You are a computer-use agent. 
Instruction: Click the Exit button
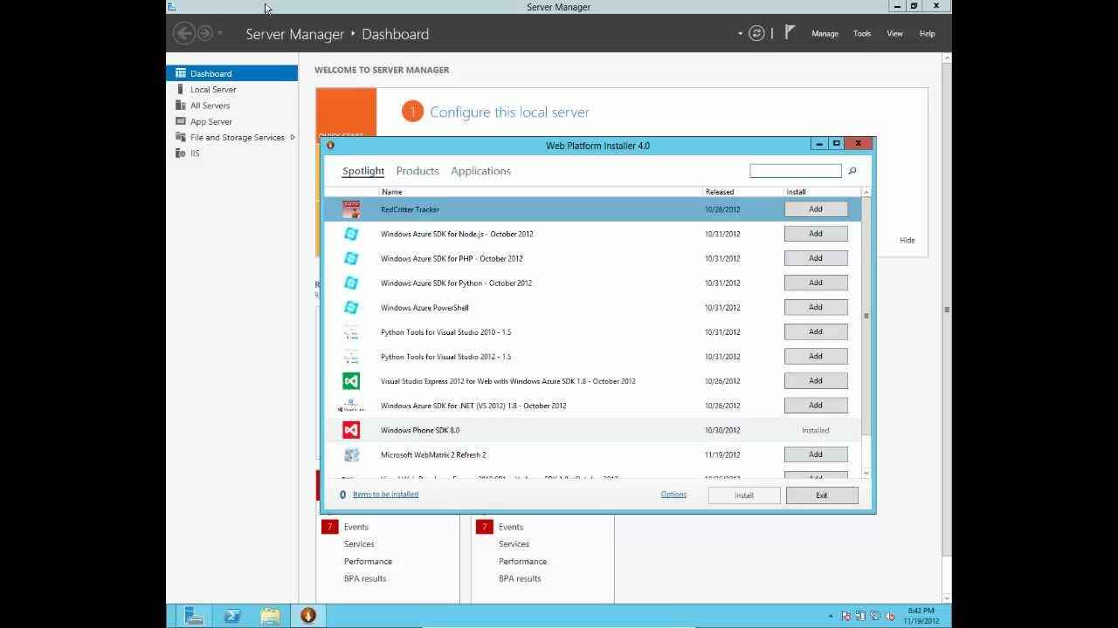coord(822,495)
